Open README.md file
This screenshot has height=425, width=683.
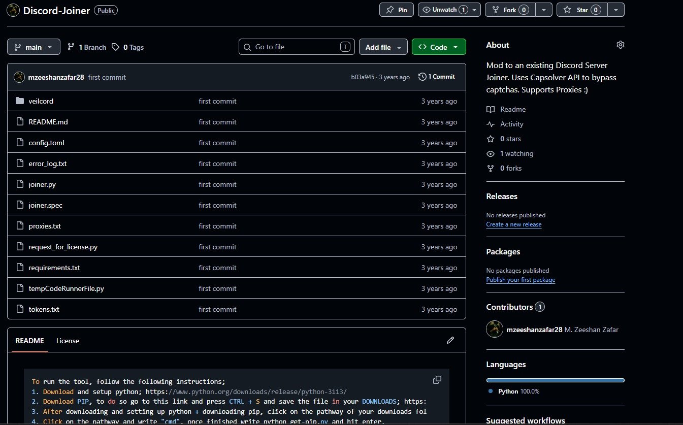[47, 122]
